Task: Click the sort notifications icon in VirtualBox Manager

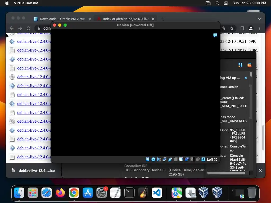Action: click(x=240, y=65)
